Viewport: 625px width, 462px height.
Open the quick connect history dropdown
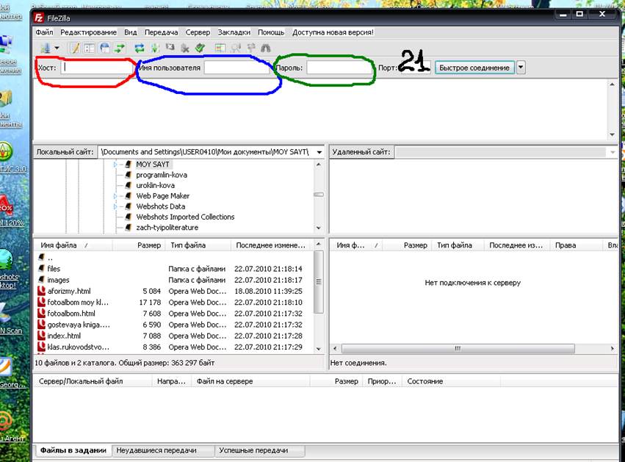[x=521, y=68]
